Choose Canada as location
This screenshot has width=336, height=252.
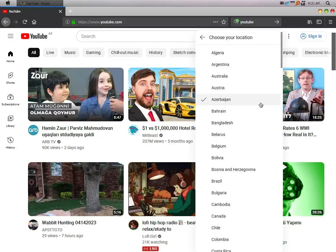click(x=238, y=216)
